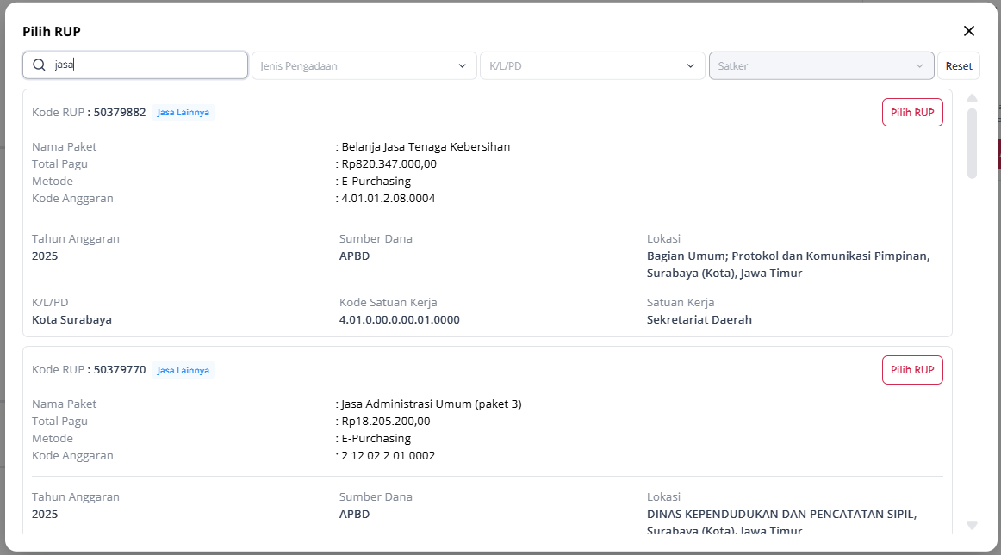Click the RUP code 50379882 text

point(120,112)
